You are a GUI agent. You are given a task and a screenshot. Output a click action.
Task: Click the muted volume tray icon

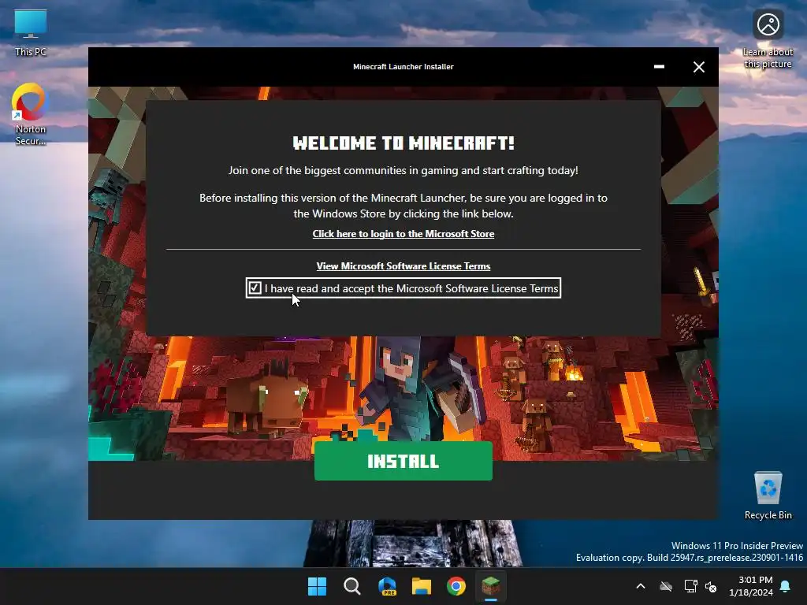point(711,586)
